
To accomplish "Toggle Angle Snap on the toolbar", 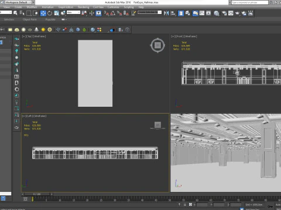I will pos(113,13).
